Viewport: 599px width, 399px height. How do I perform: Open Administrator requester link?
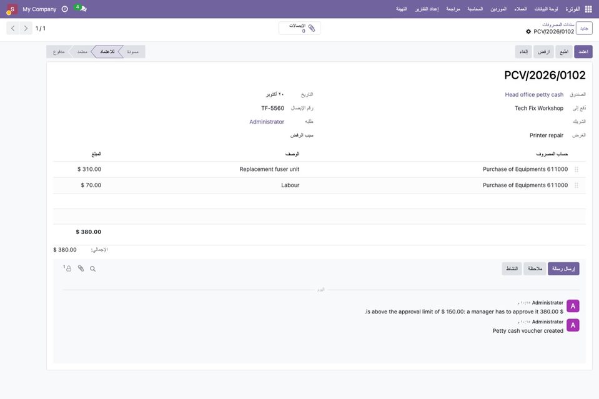pyautogui.click(x=267, y=122)
